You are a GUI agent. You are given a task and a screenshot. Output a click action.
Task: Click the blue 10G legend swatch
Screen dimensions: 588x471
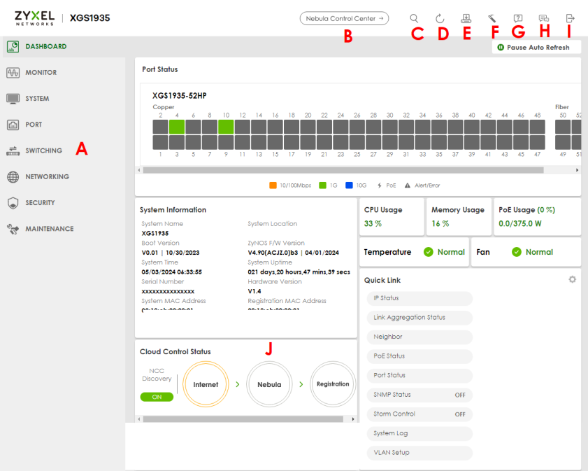[x=349, y=185]
